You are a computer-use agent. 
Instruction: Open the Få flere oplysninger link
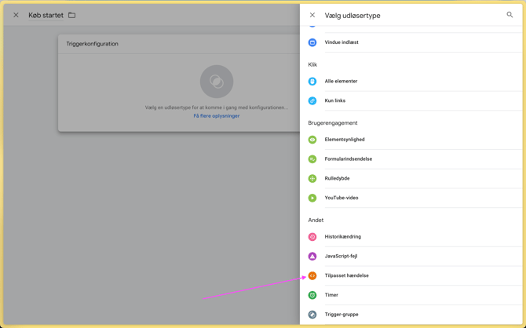coord(217,116)
